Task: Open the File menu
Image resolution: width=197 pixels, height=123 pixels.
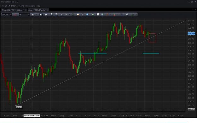Action: [x=2, y=6]
